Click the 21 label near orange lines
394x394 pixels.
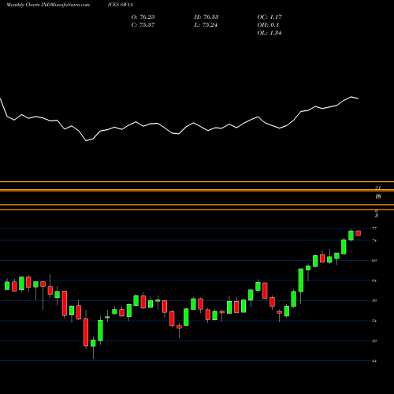click(x=377, y=188)
